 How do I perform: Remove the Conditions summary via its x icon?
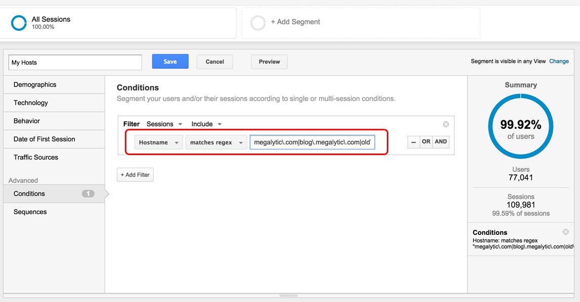pyautogui.click(x=565, y=232)
